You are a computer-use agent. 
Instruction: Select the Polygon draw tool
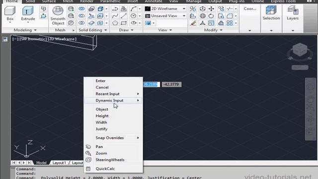pyautogui.click(x=115, y=23)
